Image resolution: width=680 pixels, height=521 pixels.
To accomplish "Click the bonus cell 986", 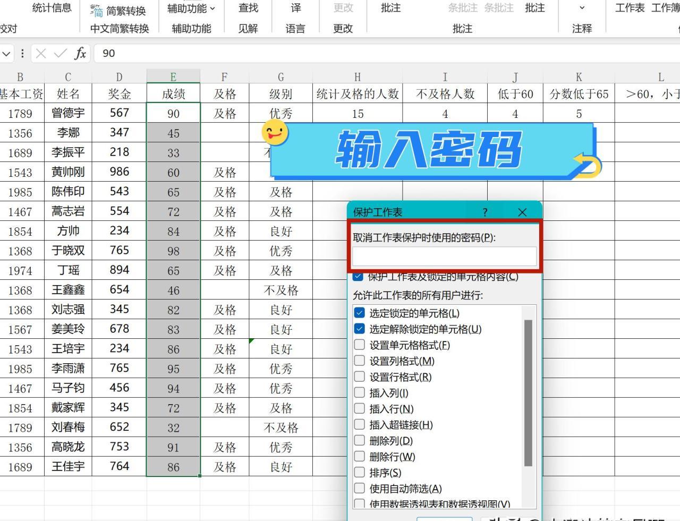I will (x=119, y=172).
